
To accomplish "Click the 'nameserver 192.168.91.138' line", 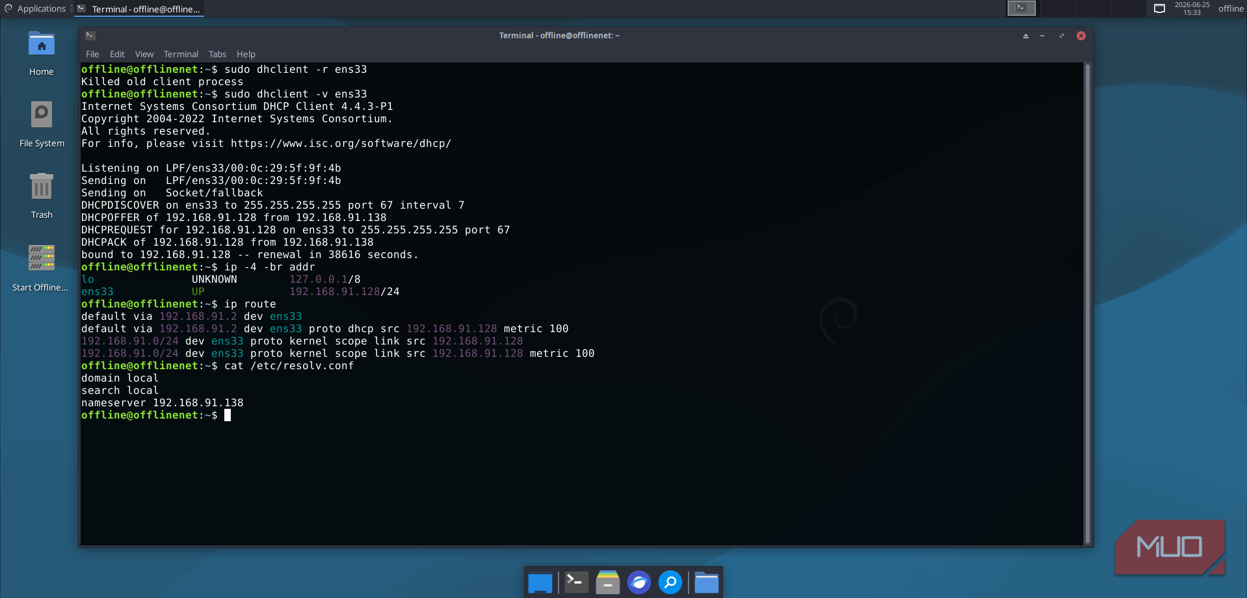I will point(163,403).
